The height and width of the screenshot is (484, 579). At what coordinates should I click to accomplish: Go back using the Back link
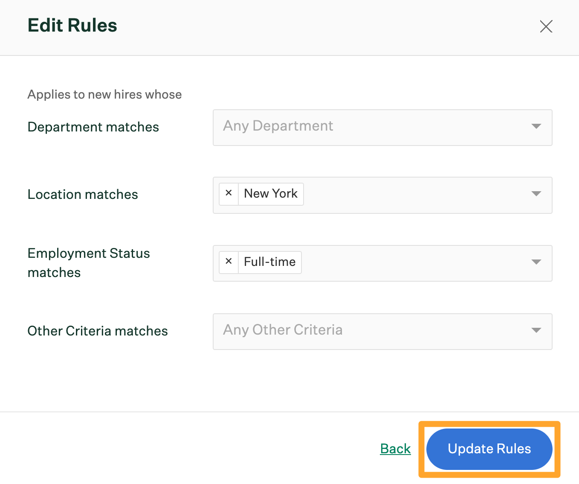395,449
